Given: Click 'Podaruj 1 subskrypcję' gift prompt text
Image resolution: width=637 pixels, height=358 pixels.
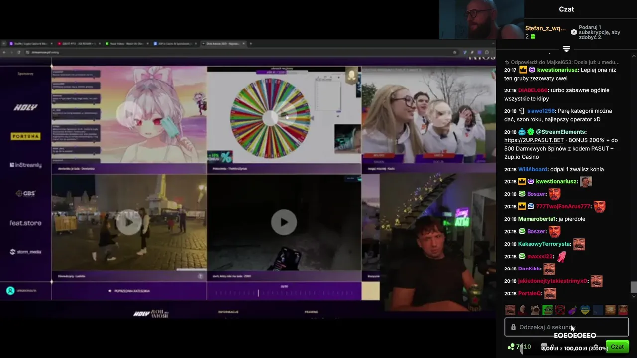Looking at the screenshot, I should [x=600, y=32].
